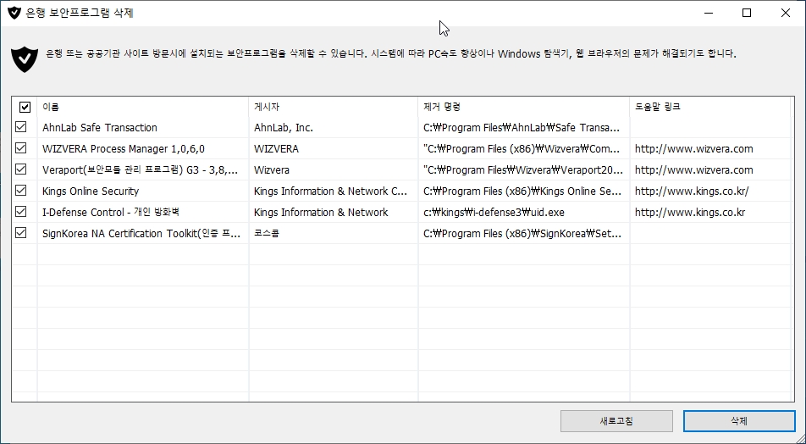Uncheck I-Defense Control row checkbox

click(x=20, y=212)
